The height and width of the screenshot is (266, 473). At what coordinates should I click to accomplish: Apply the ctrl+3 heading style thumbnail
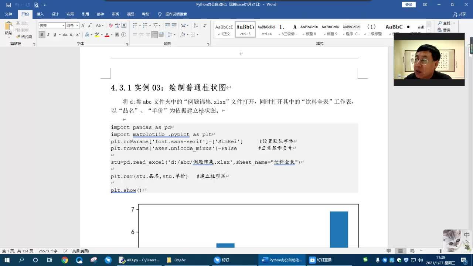(x=245, y=30)
